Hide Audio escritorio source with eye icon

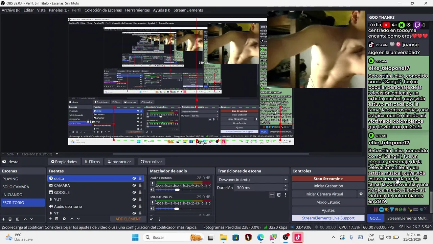click(x=134, y=206)
